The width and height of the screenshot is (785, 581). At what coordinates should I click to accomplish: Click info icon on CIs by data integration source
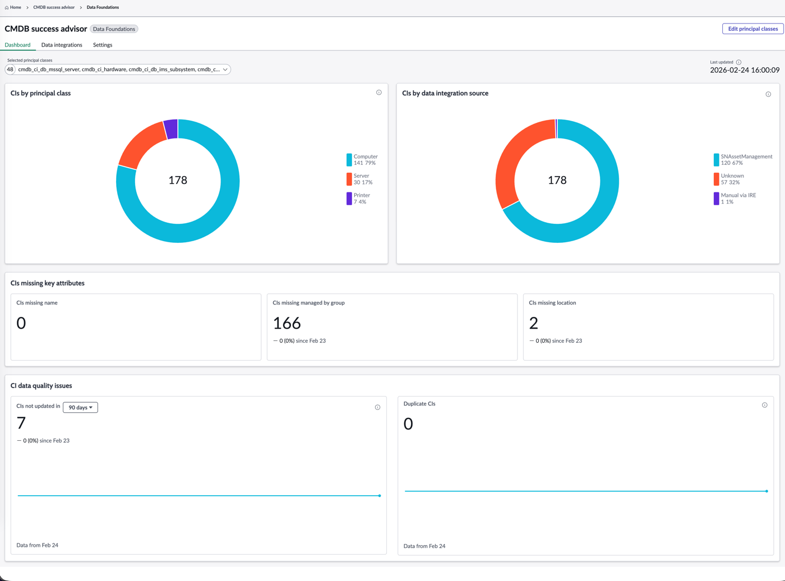(768, 94)
